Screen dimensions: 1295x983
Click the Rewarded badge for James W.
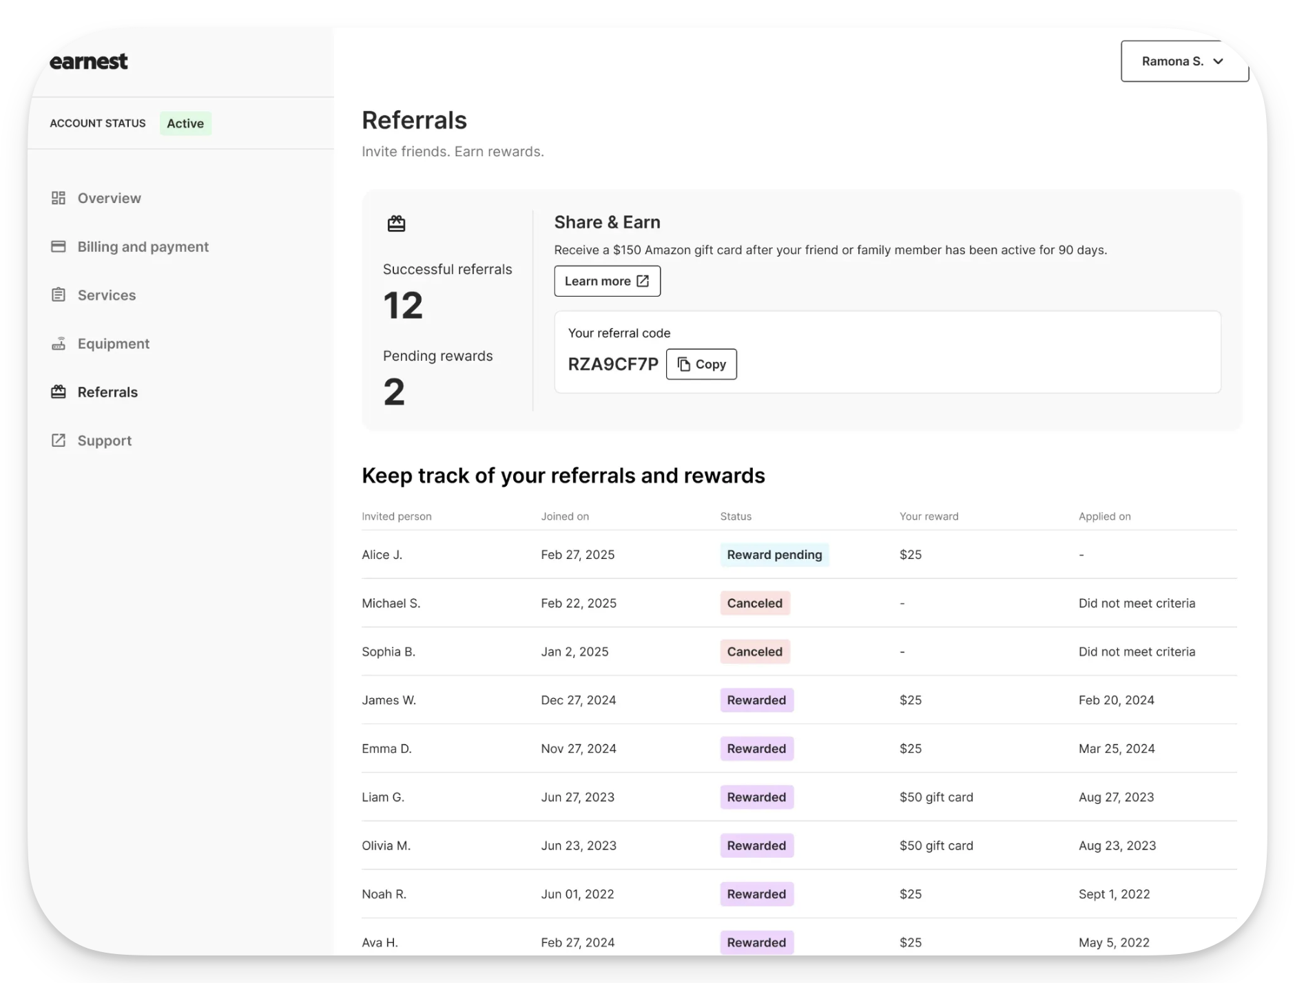click(x=756, y=700)
